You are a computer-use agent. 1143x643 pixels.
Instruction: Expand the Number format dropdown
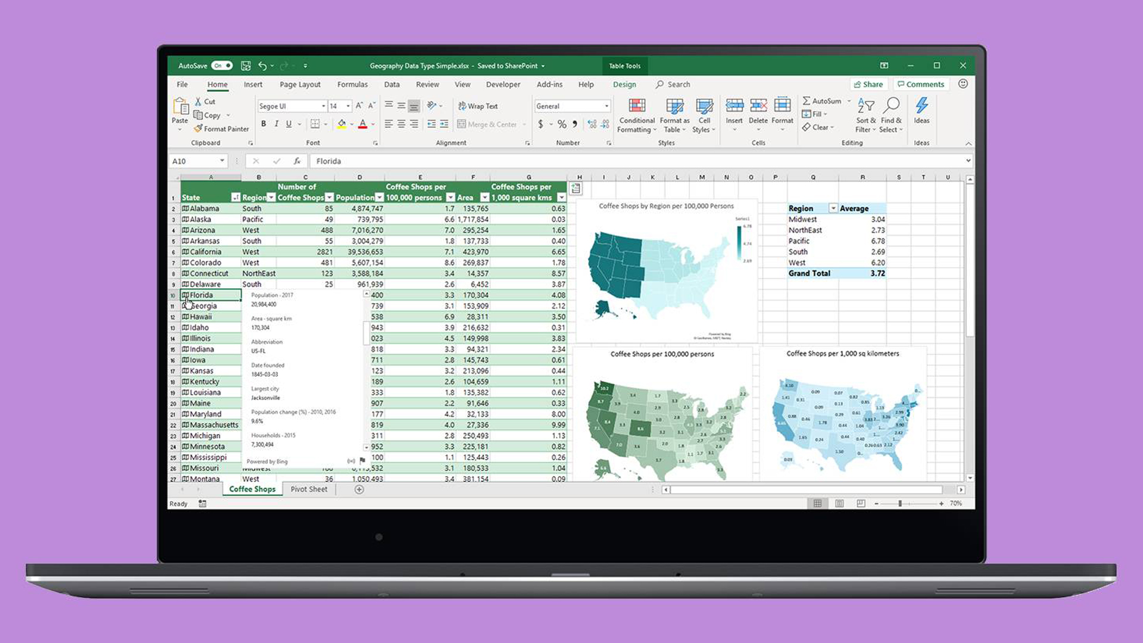(x=605, y=106)
